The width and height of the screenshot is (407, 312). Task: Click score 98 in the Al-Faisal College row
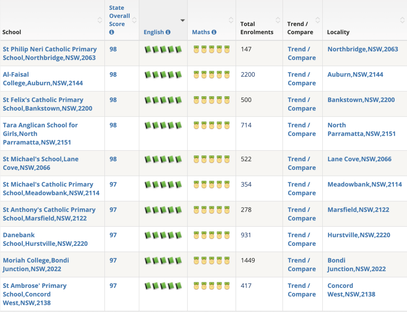[x=113, y=74]
